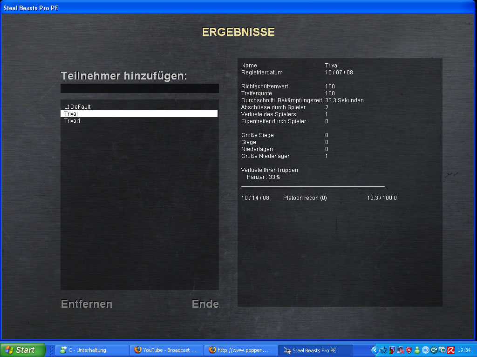Click the taskbar clock showing 19:34
Image resolution: width=477 pixels, height=357 pixels.
pyautogui.click(x=464, y=350)
